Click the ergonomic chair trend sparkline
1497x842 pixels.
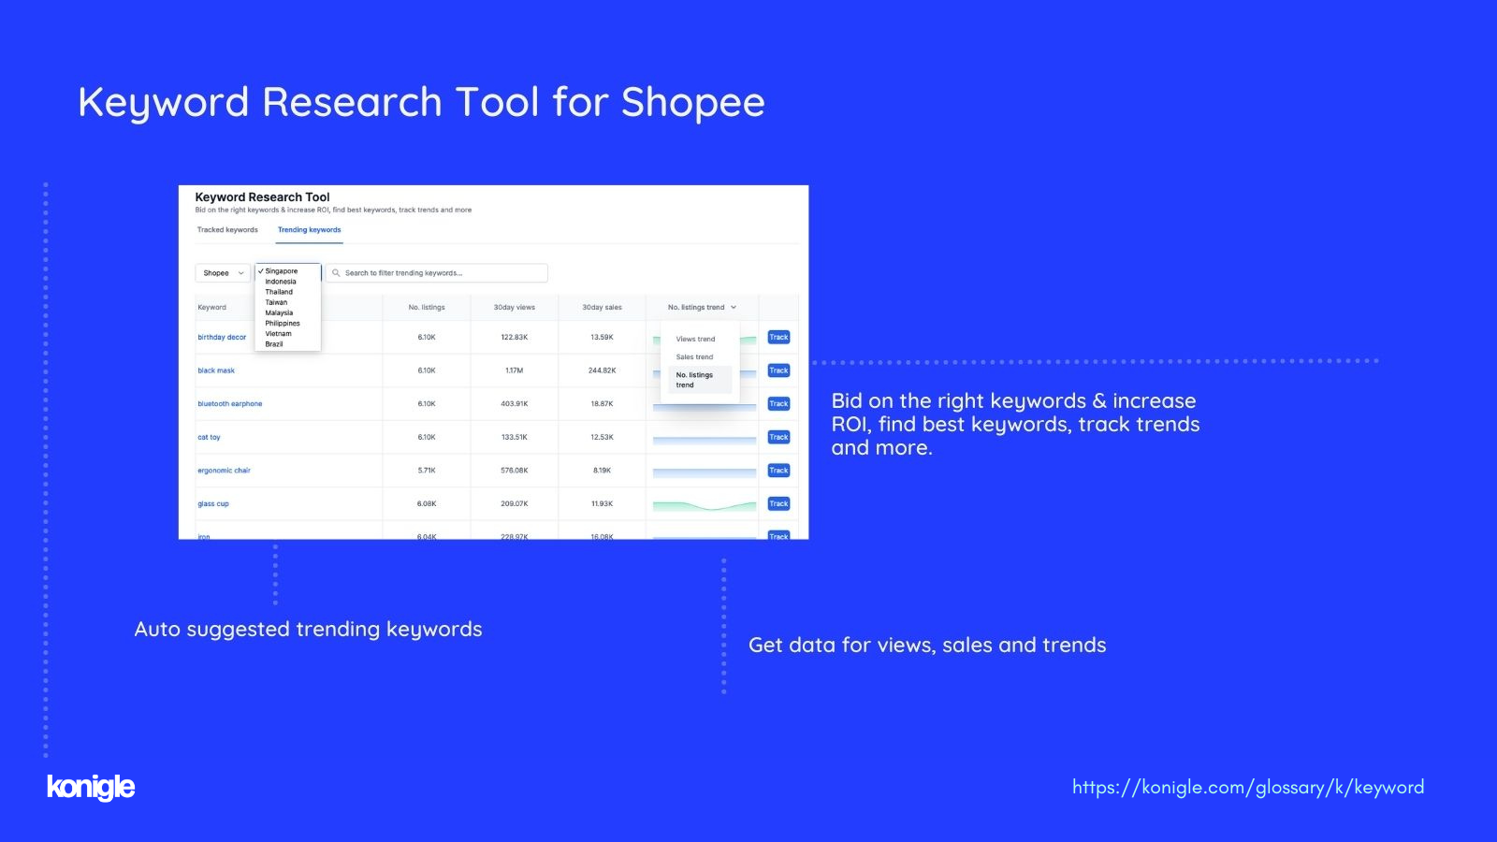tap(705, 472)
